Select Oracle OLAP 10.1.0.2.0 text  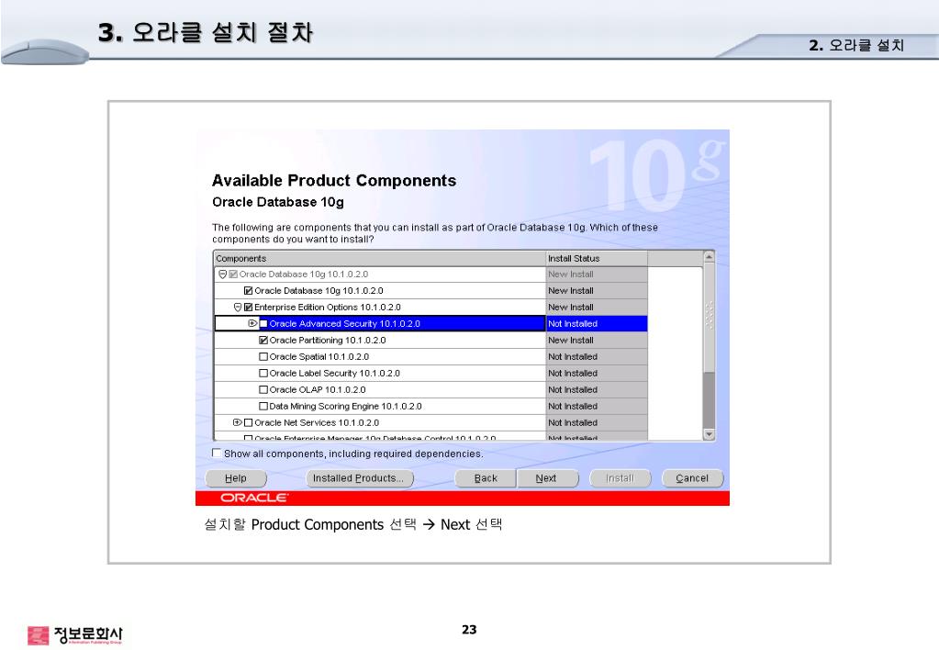coord(318,389)
